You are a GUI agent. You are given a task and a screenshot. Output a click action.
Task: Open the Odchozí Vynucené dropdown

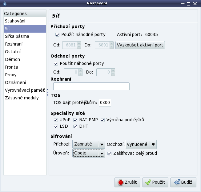tap(141, 144)
